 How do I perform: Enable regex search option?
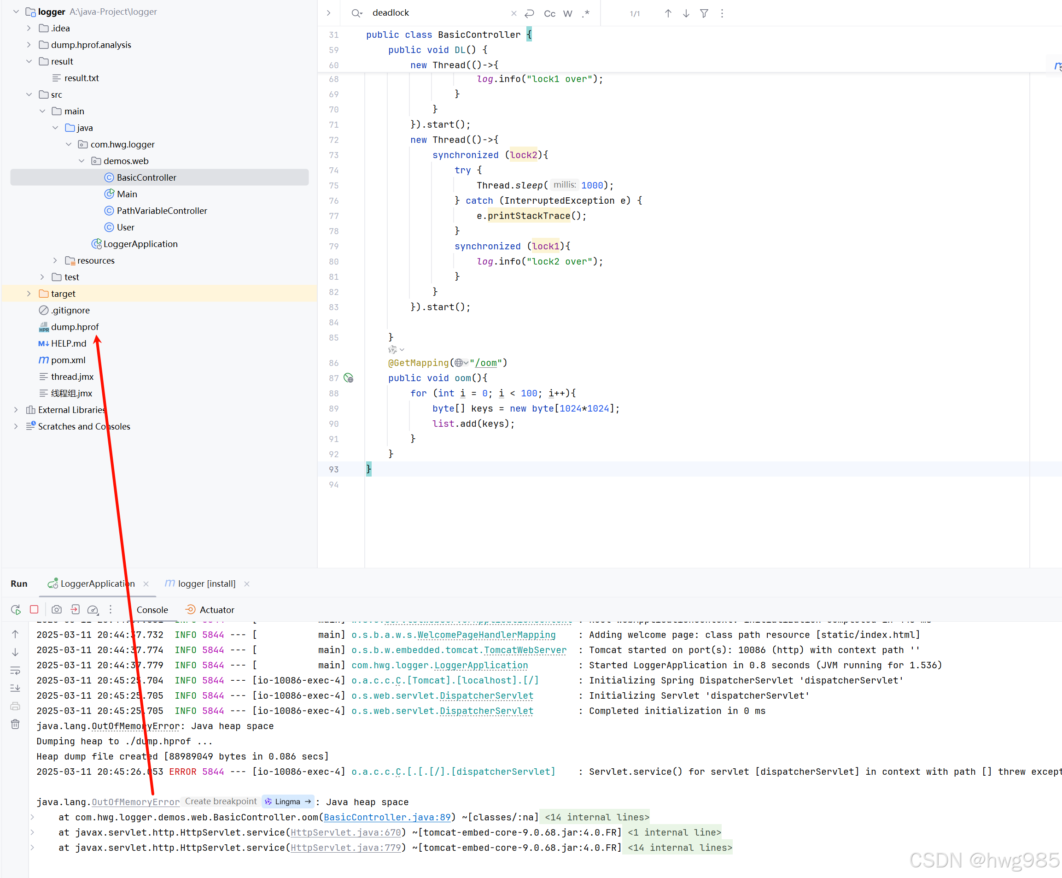click(x=585, y=14)
